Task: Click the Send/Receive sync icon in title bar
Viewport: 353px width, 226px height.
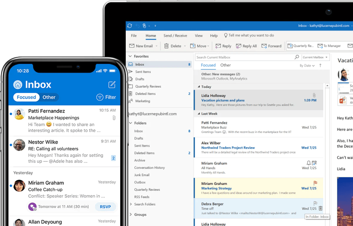Action: [x=130, y=26]
